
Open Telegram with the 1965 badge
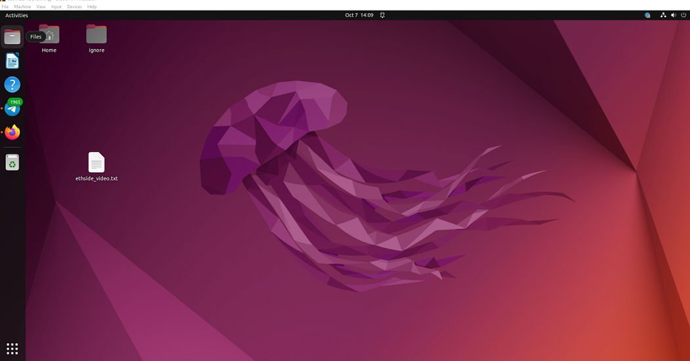[x=12, y=108]
